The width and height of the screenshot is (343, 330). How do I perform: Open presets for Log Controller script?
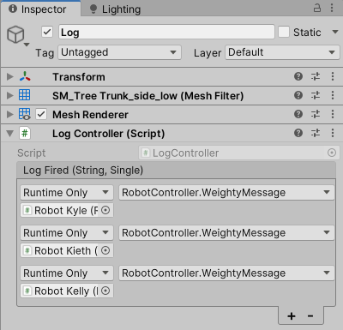(x=316, y=133)
